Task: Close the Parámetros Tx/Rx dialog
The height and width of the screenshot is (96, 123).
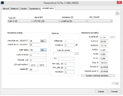Action: 119,2
